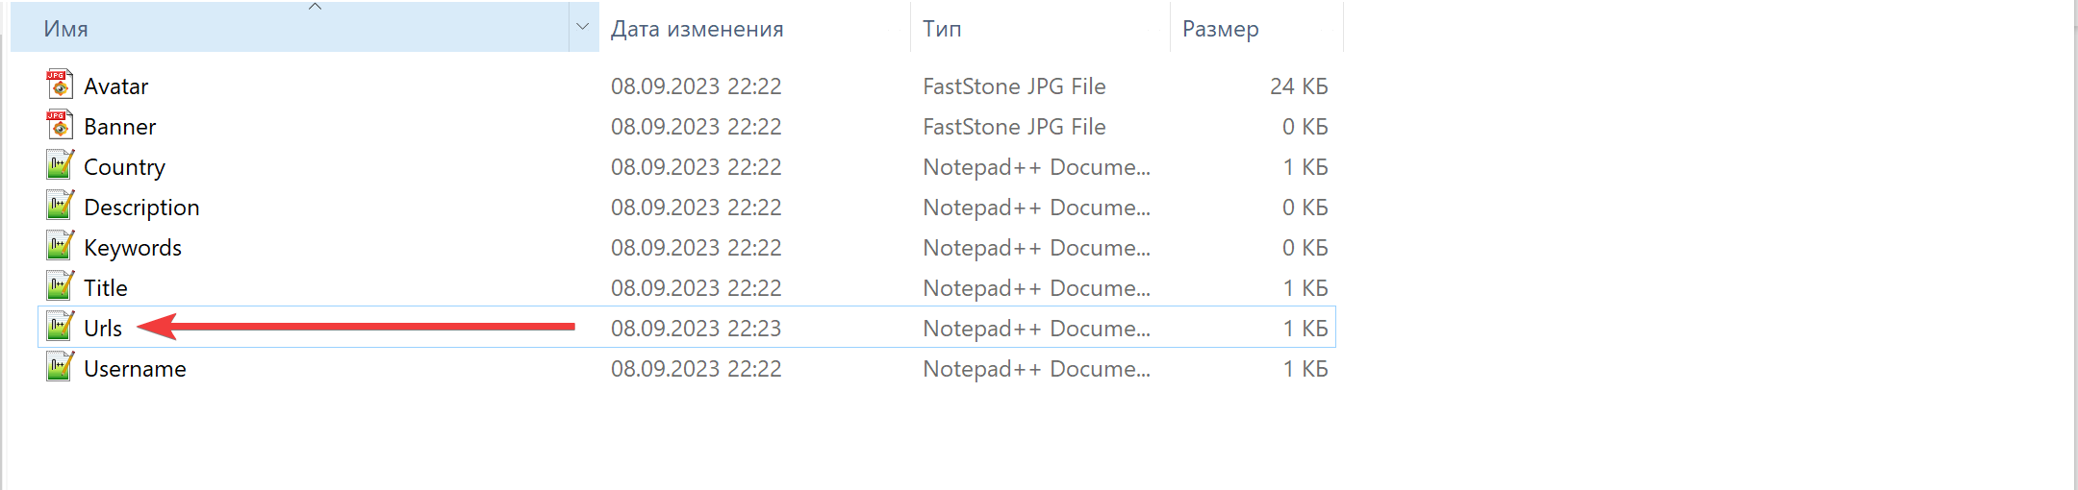2078x490 pixels.
Task: Select the Username file icon
Action: point(60,368)
